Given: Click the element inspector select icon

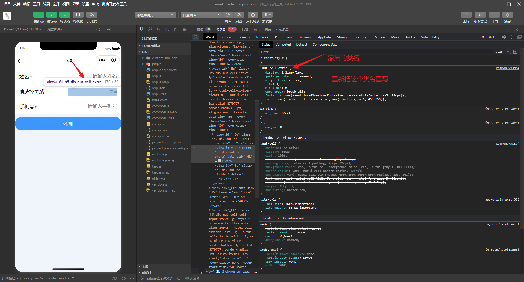Looking at the screenshot, I should coord(196,37).
